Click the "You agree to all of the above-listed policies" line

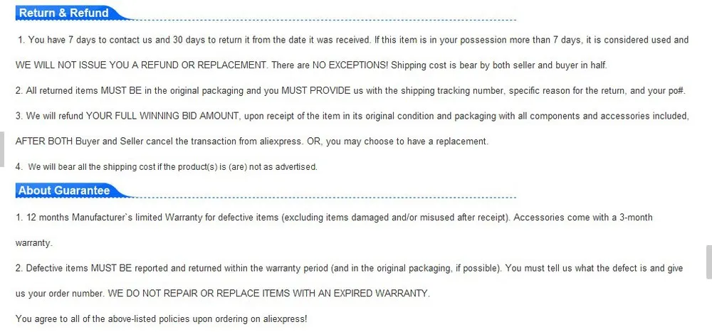(161, 319)
